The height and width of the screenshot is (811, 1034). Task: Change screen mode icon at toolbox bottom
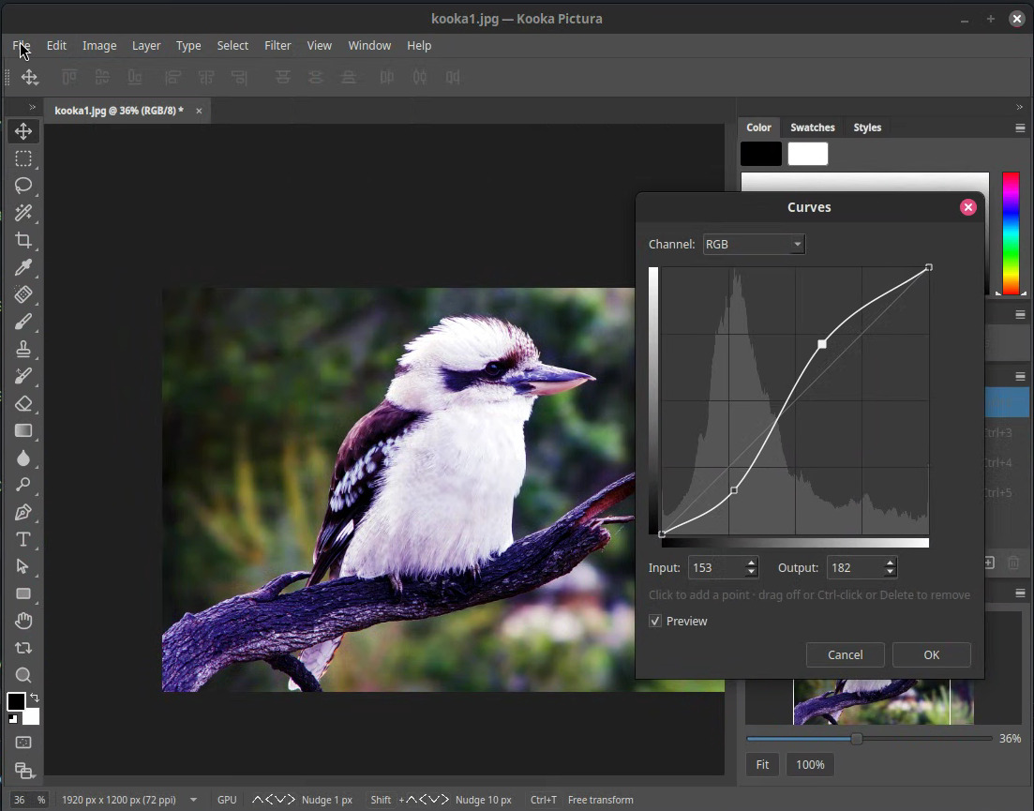[23, 770]
